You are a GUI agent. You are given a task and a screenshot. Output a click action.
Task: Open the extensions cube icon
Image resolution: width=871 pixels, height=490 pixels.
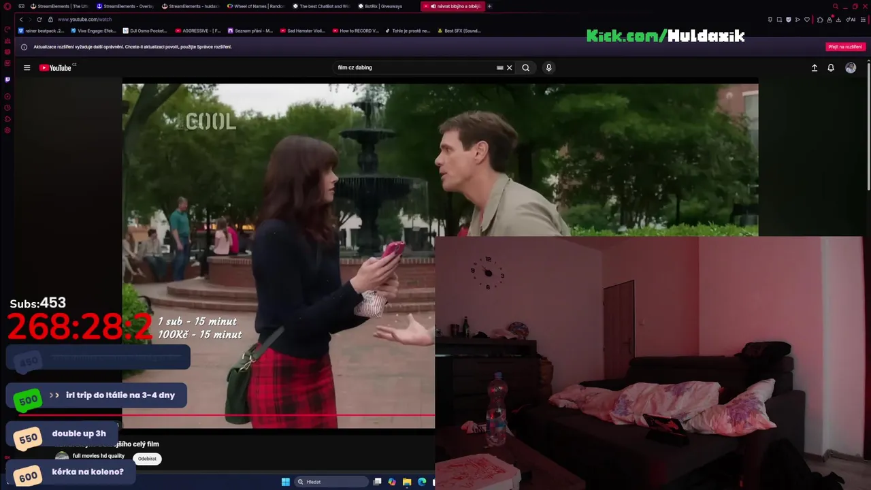820,20
